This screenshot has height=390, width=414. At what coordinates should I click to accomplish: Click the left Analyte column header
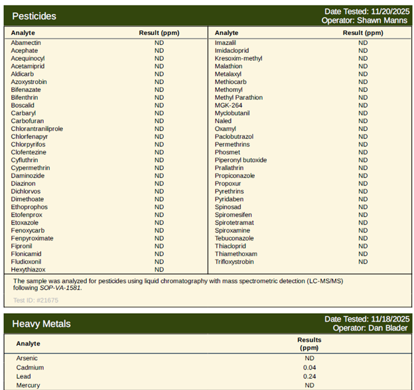(23, 32)
